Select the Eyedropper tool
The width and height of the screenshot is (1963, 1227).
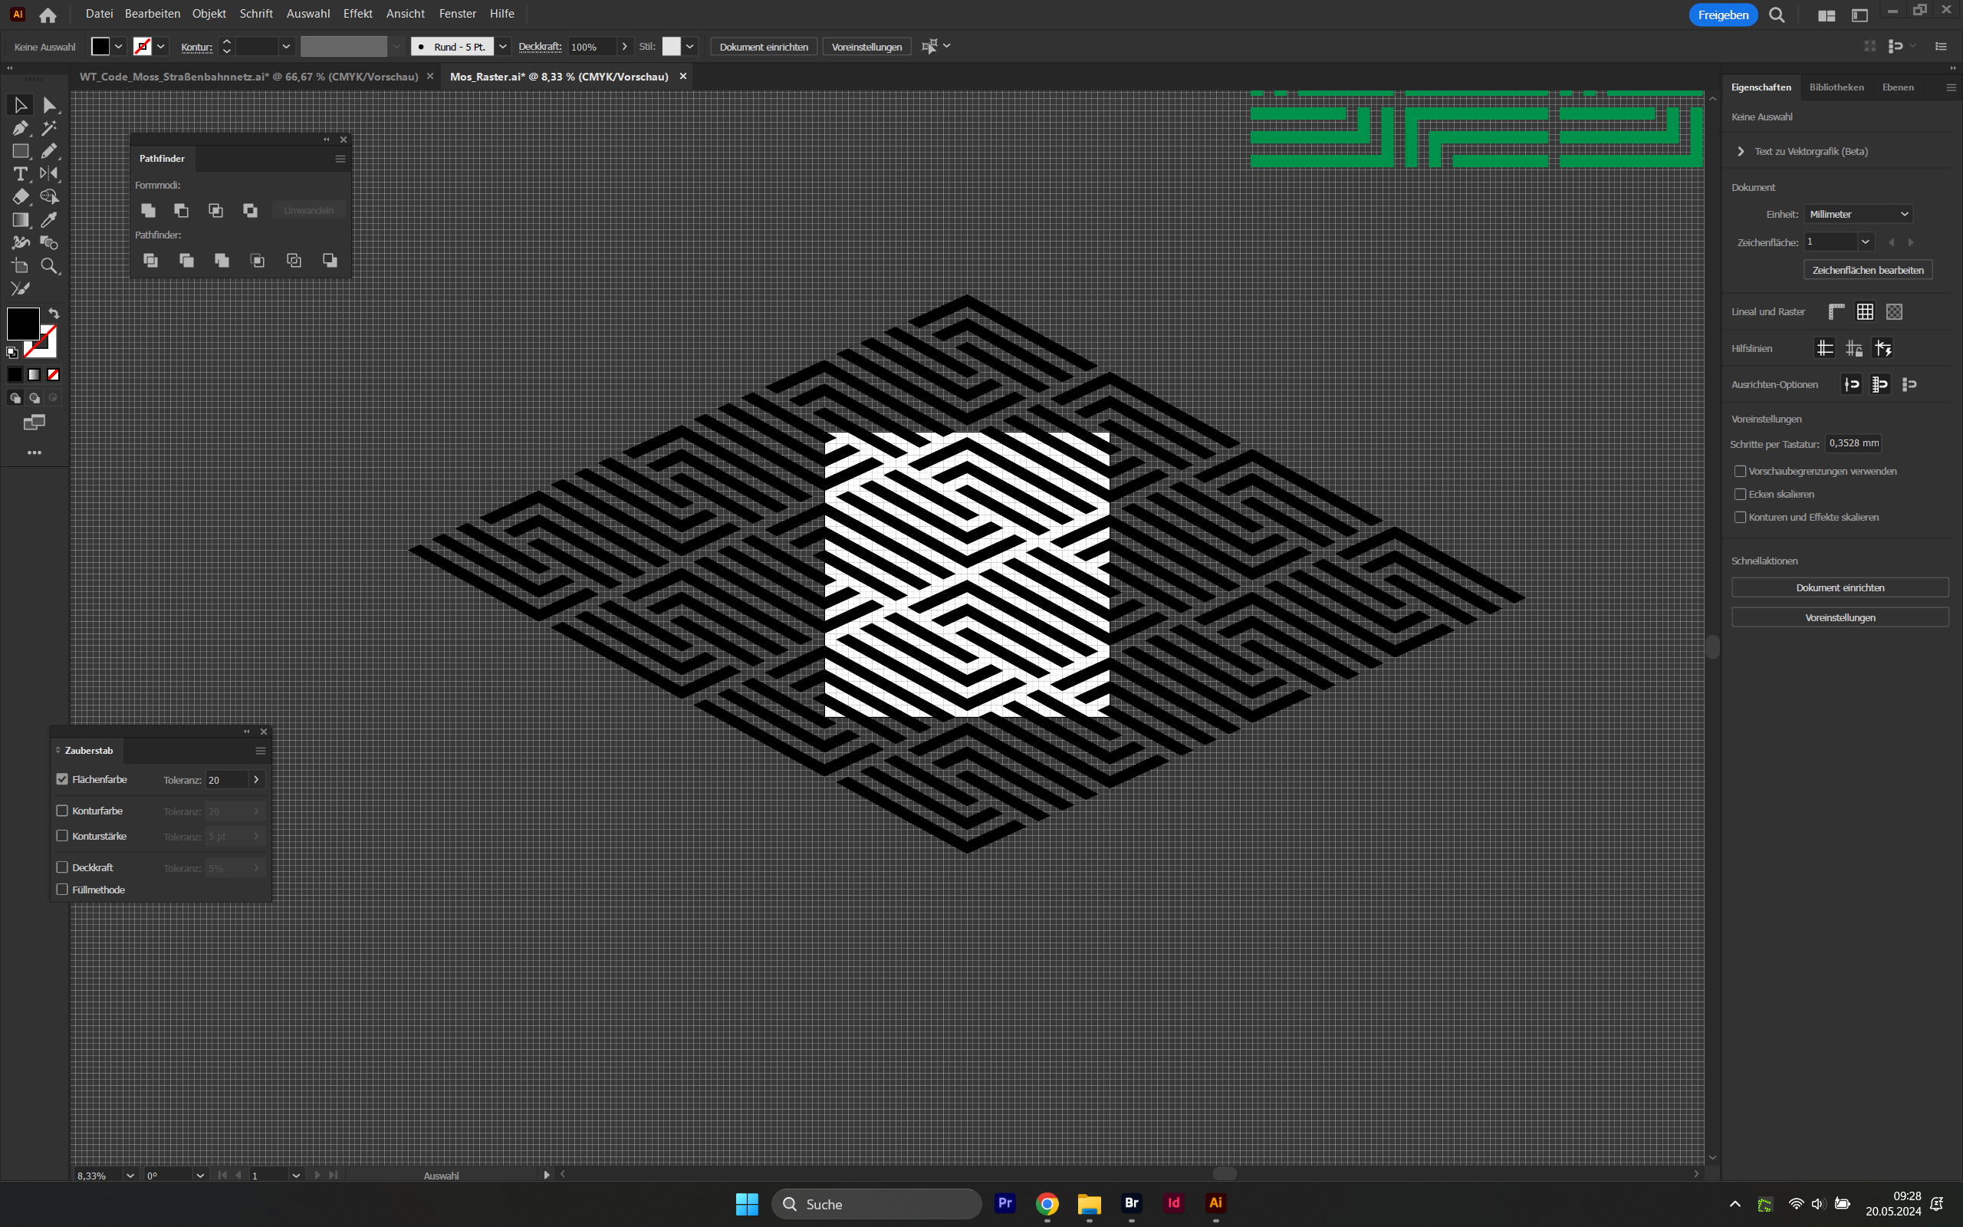pyautogui.click(x=50, y=220)
